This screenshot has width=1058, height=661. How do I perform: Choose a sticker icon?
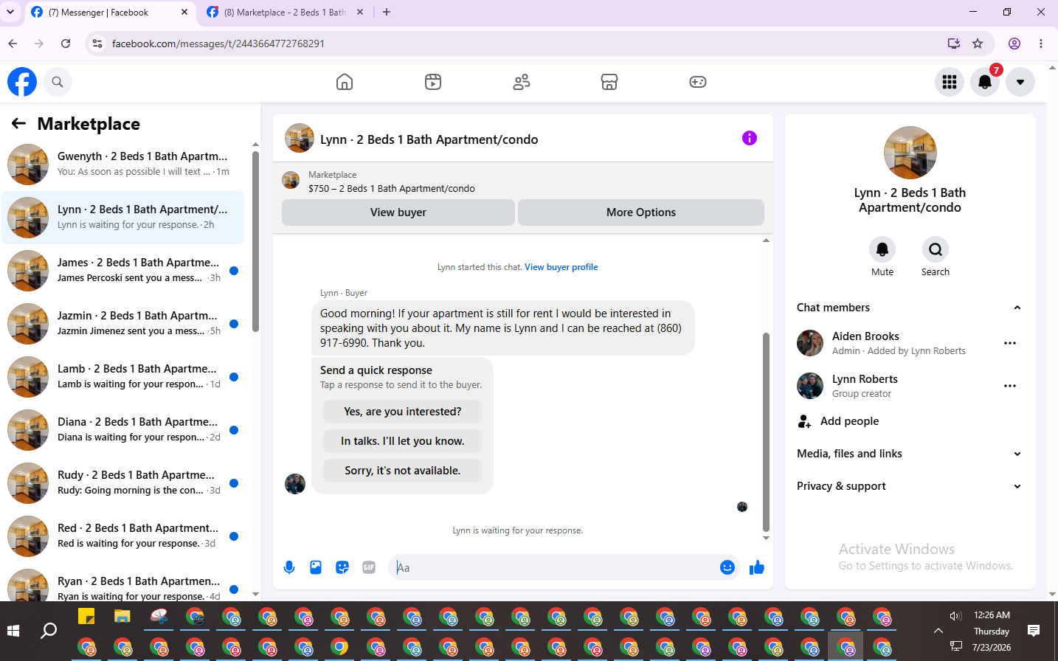tap(342, 567)
